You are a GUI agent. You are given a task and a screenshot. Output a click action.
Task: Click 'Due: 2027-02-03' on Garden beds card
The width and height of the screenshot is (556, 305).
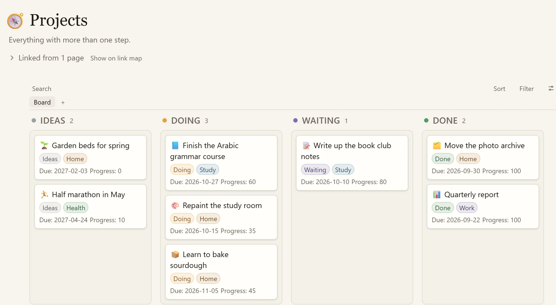click(x=64, y=171)
